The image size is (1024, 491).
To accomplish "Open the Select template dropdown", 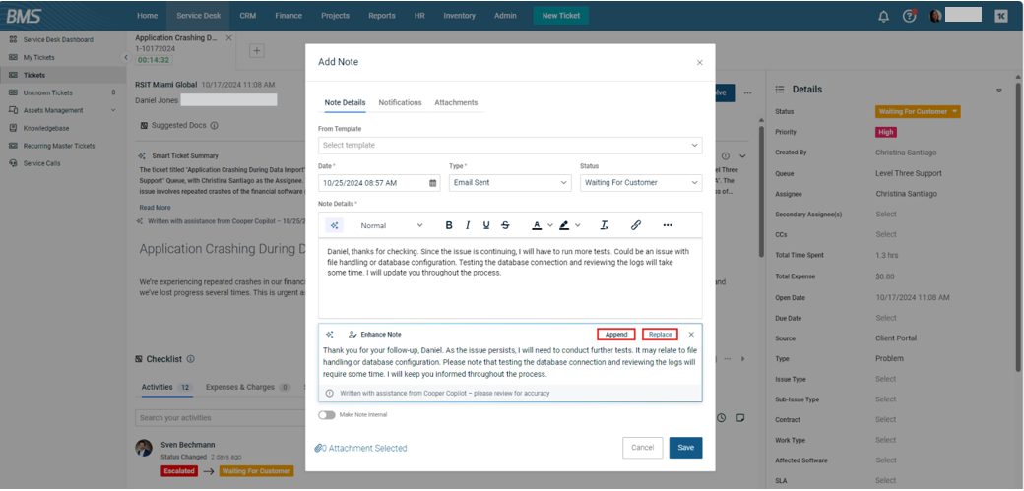I will pos(509,145).
